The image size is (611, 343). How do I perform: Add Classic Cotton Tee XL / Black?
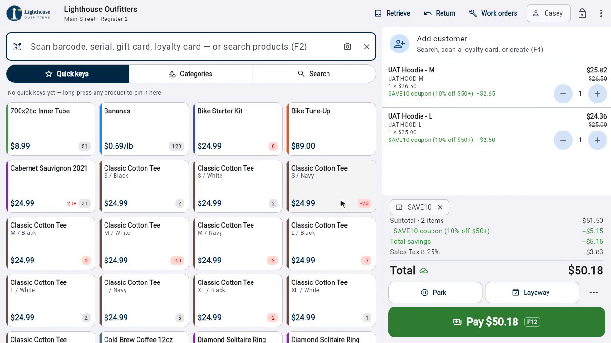point(238,301)
